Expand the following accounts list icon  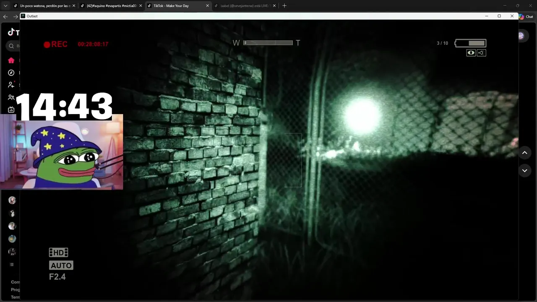click(12, 265)
